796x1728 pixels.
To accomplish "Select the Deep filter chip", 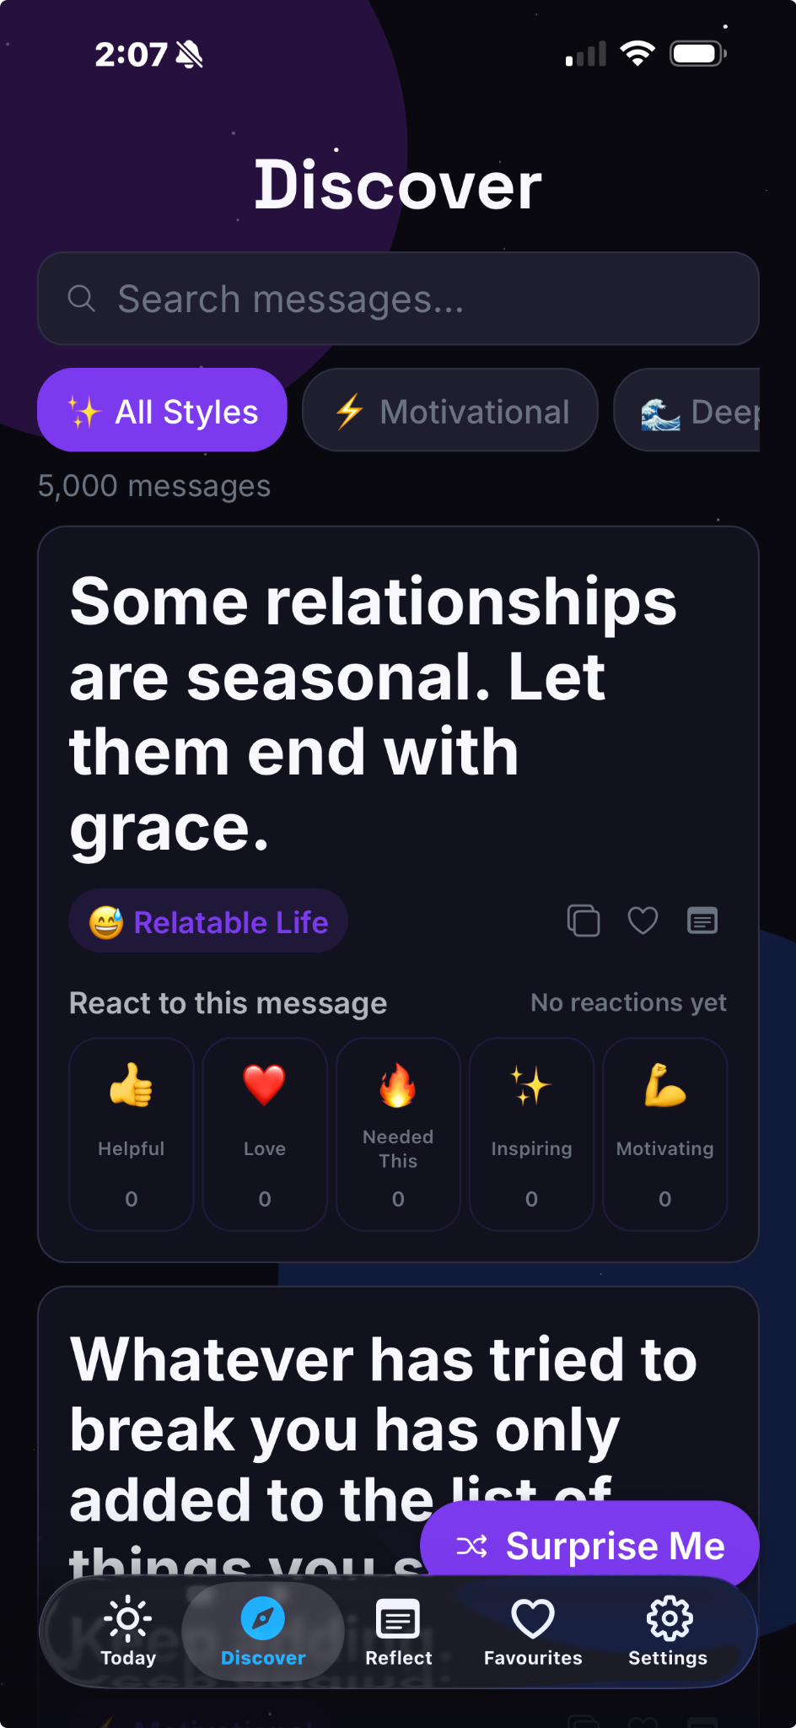I will 687,410.
